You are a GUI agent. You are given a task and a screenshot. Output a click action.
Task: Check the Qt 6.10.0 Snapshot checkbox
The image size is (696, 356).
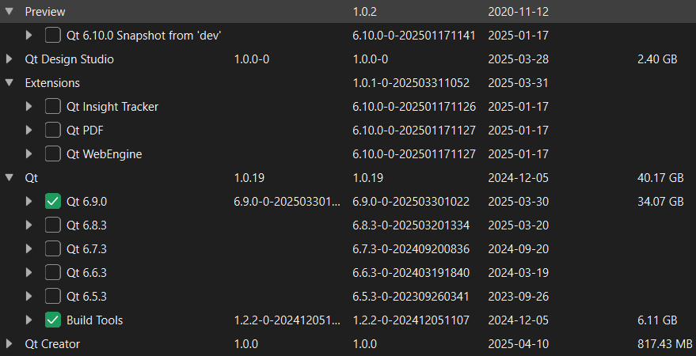tap(53, 36)
